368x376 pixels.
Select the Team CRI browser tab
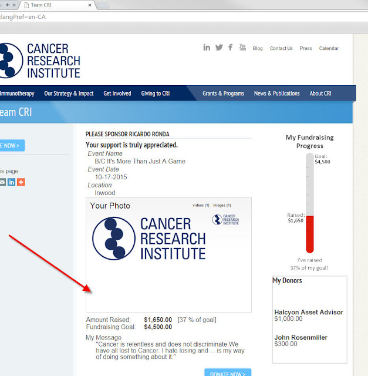[x=58, y=5]
